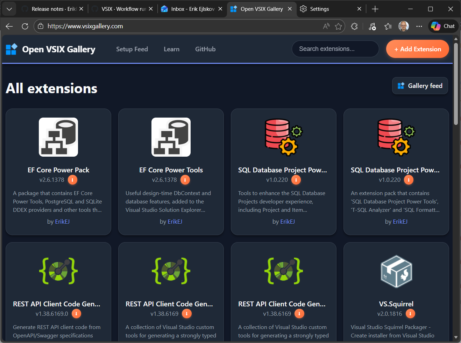Download EF Core Power Tools v2.6.1378

[x=185, y=180]
